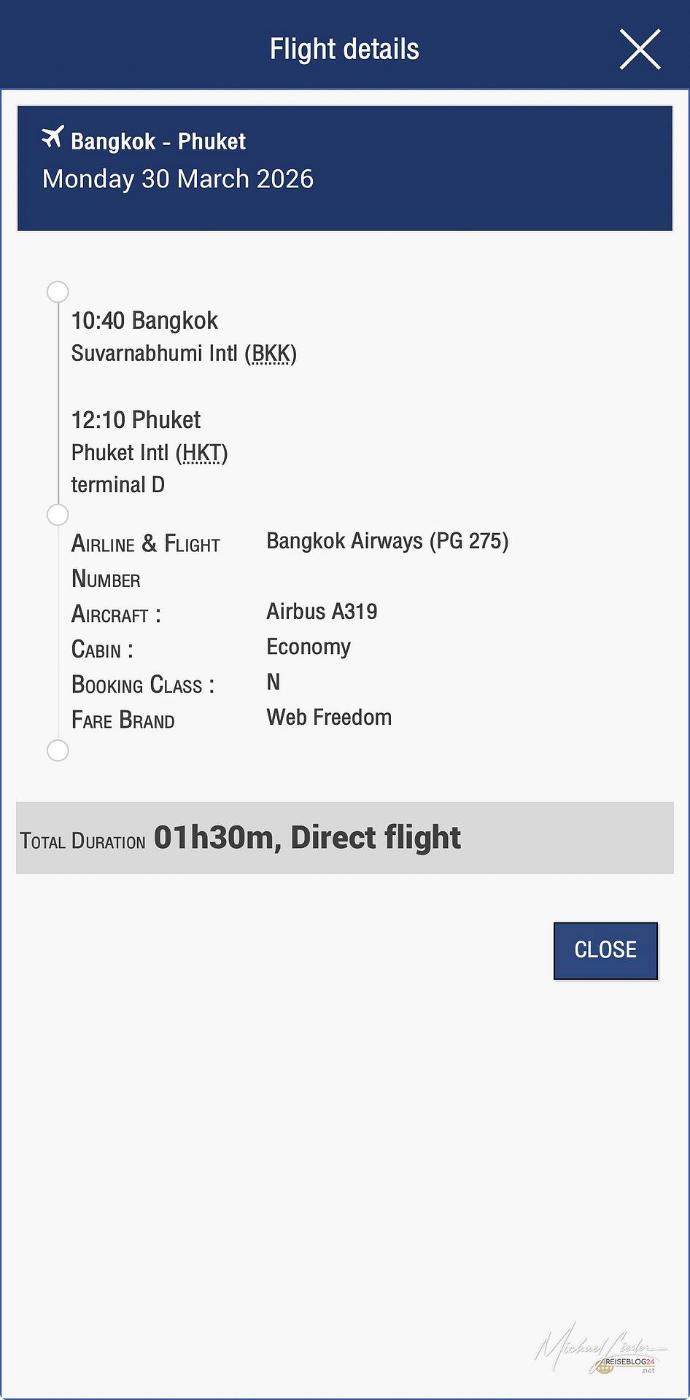Click the Web Freedom fare brand
This screenshot has height=1400, width=690.
(329, 717)
